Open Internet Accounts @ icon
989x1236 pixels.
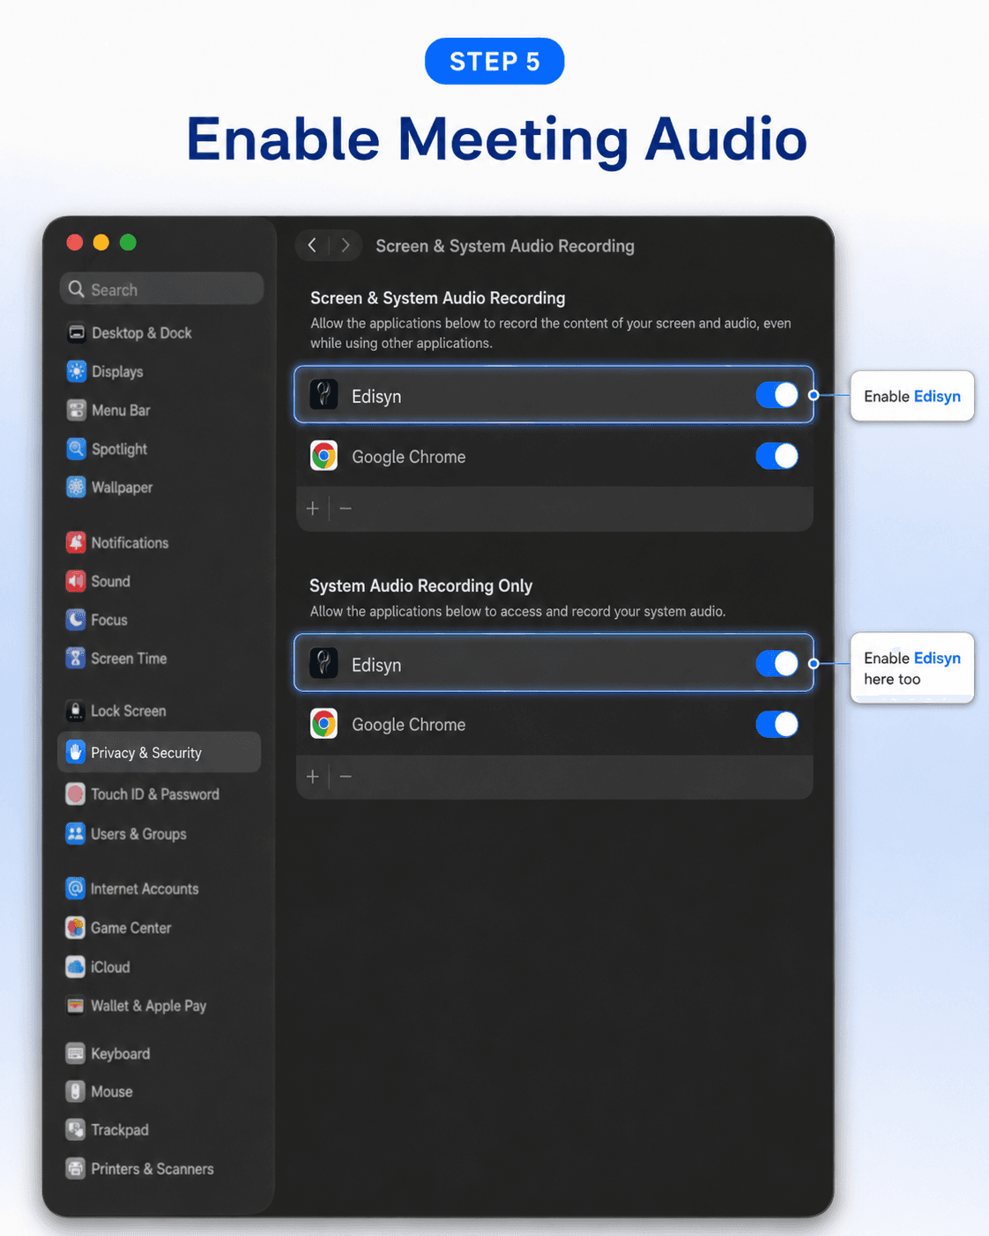pyautogui.click(x=76, y=889)
